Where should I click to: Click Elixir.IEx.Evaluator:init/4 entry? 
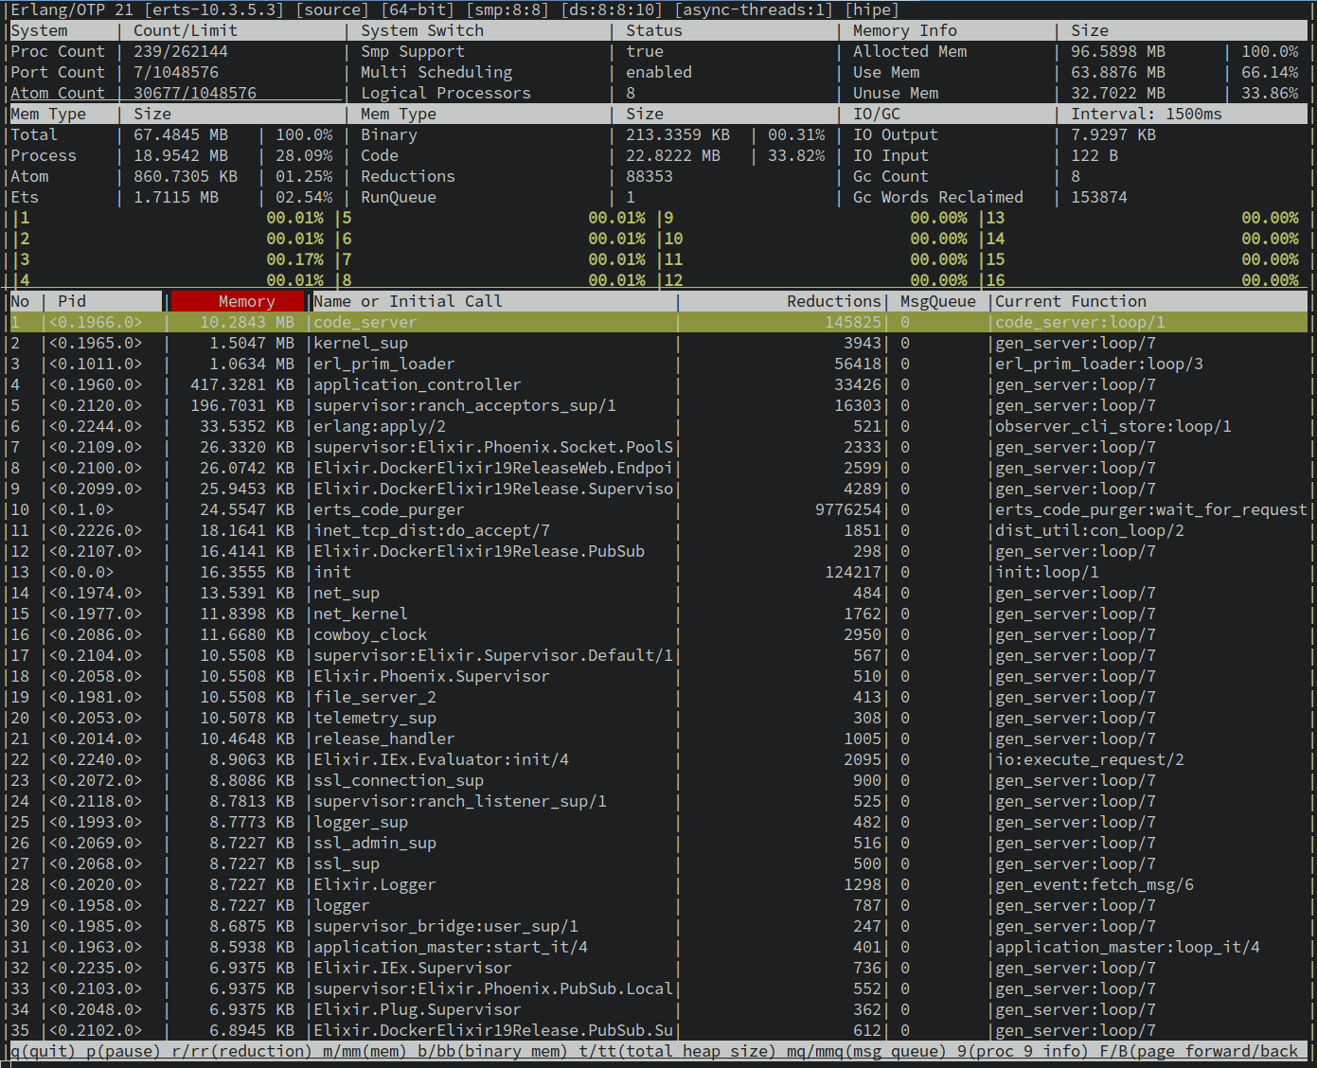(441, 759)
